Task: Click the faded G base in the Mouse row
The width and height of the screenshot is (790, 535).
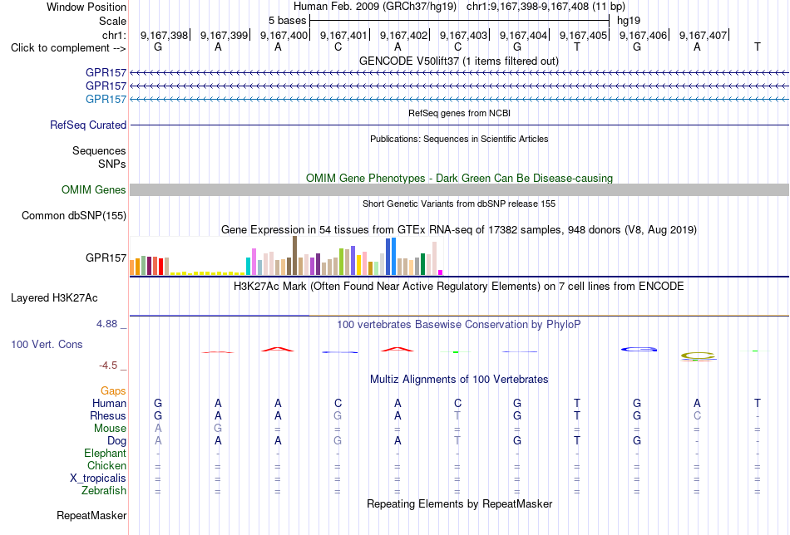Action: click(218, 429)
